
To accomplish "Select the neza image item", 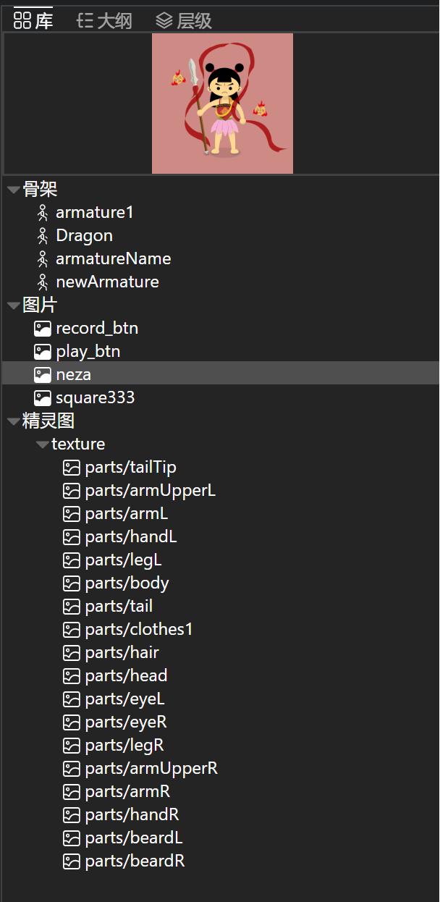I will [220, 375].
